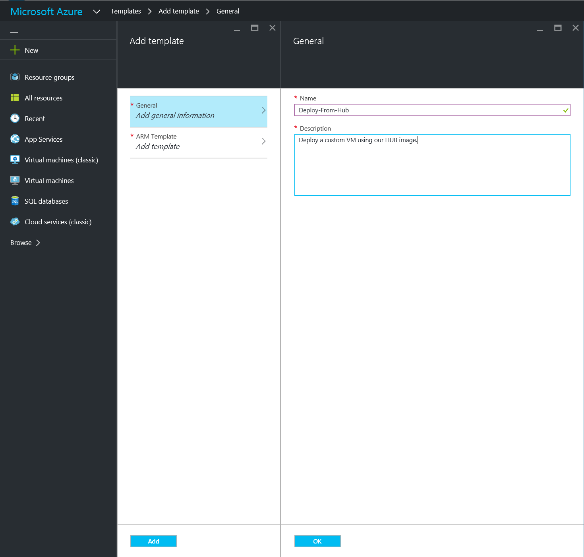
Task: Open the ARM Template step chevron
Action: tap(263, 141)
